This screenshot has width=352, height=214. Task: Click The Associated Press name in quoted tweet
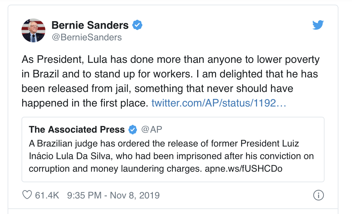77,129
